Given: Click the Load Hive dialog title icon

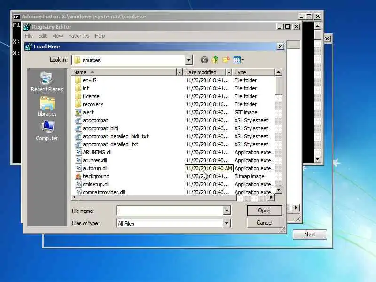Looking at the screenshot, I should (29, 47).
